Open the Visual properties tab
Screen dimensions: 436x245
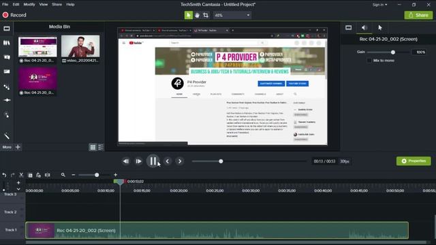tap(348, 28)
